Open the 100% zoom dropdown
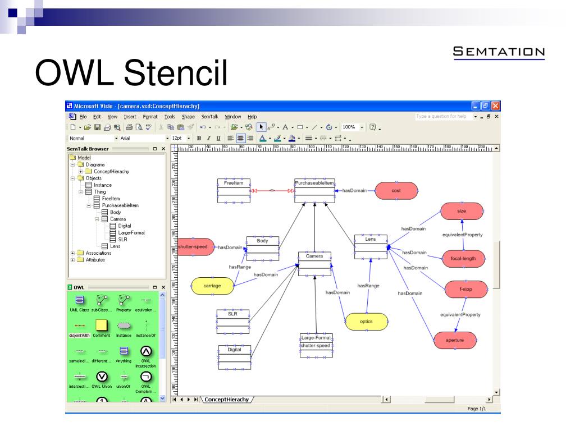575x431 pixels. pyautogui.click(x=362, y=127)
